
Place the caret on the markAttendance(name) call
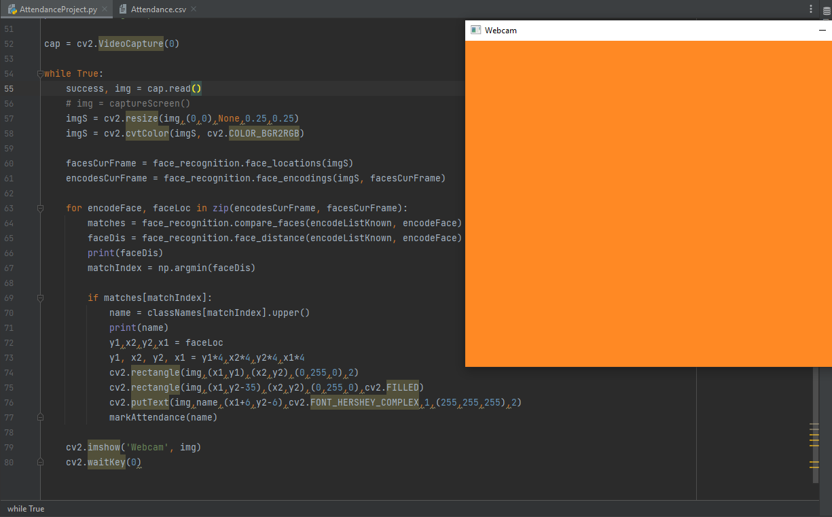[163, 416]
